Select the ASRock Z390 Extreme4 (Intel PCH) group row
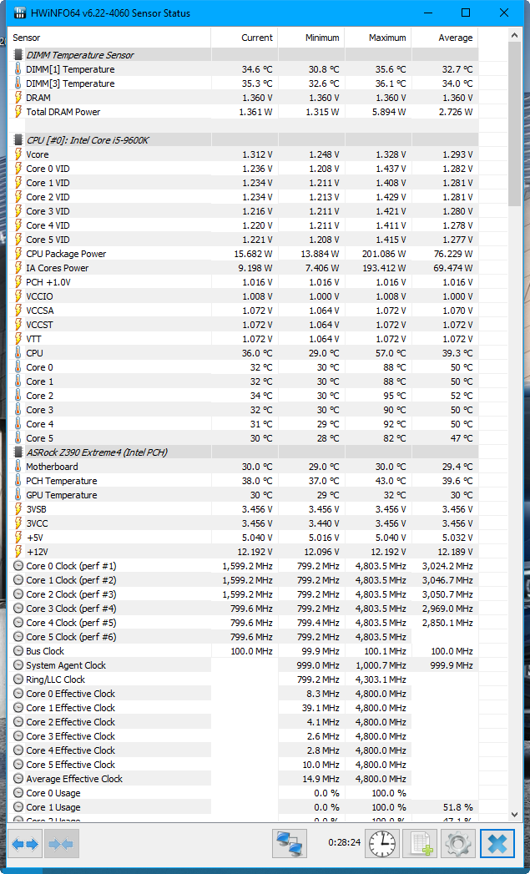 point(243,452)
